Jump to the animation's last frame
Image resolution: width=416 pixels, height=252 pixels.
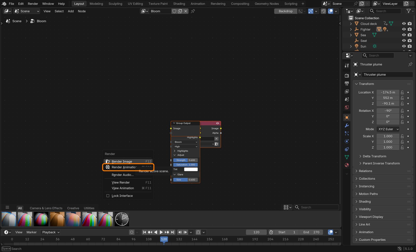173,232
